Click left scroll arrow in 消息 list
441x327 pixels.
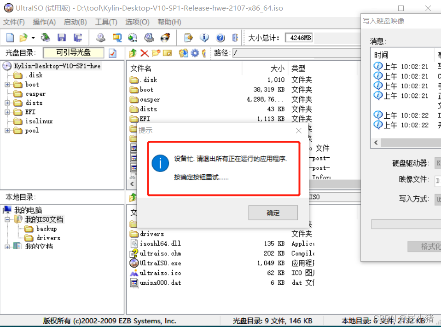(376, 143)
